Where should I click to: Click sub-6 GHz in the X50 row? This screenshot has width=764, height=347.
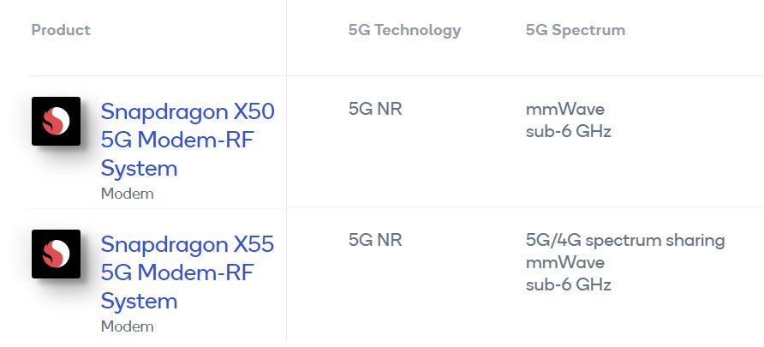pos(569,132)
